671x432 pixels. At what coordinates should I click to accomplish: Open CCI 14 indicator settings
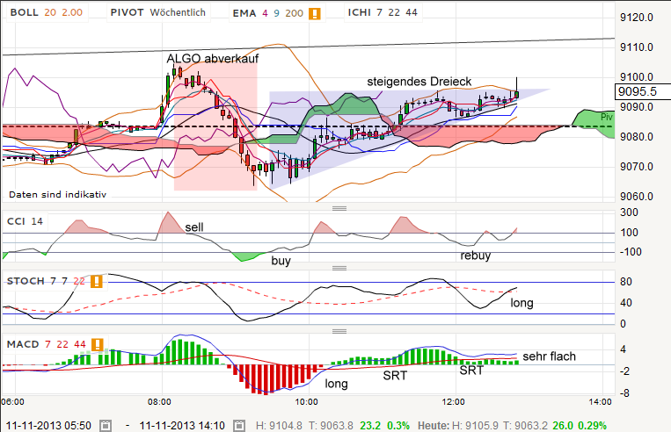[25, 221]
